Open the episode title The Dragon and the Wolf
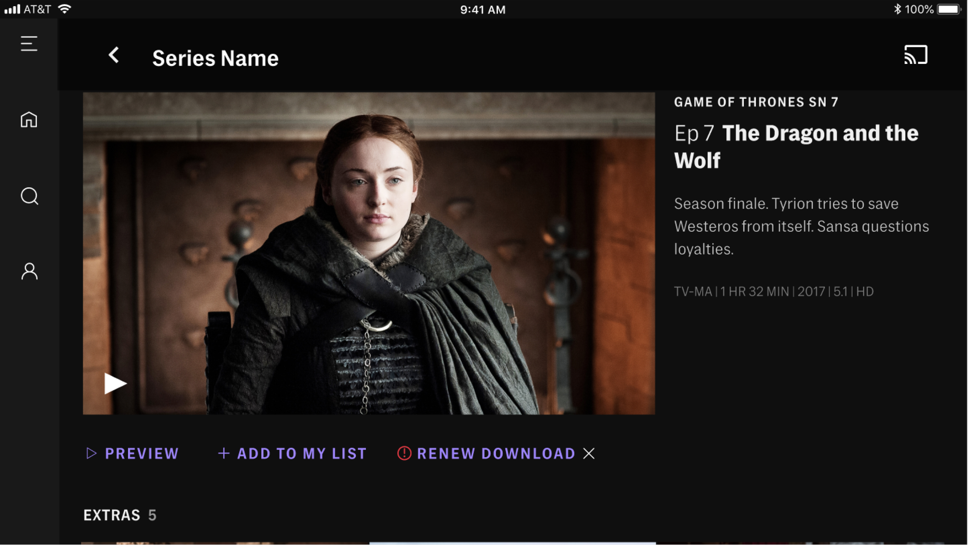This screenshot has width=968, height=545. click(796, 146)
